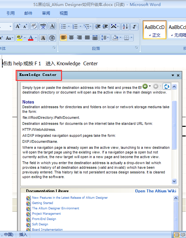Click Knowledge Center help scrollbar thumb
This screenshot has height=238, width=186.
point(174,125)
